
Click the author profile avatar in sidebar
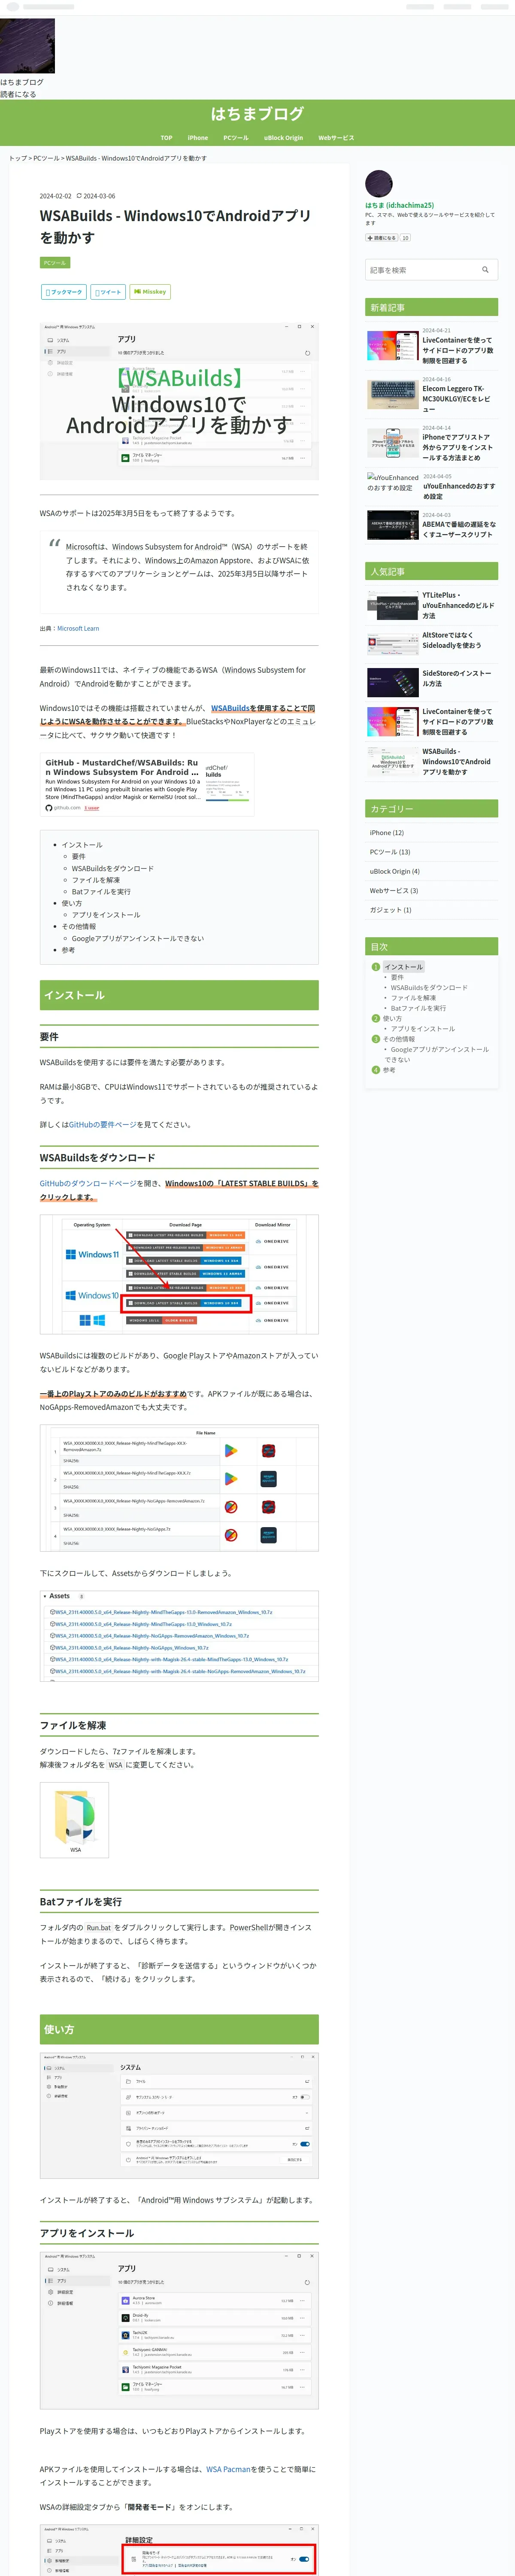379,184
